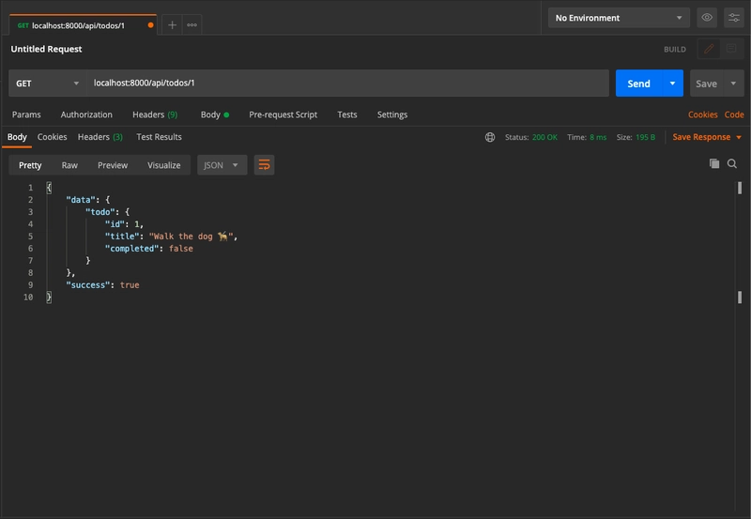Click the "id" key on line 4

(115, 224)
